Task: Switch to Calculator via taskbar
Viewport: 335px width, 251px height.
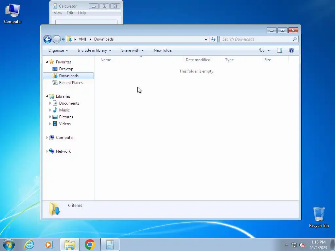Action: click(110, 244)
